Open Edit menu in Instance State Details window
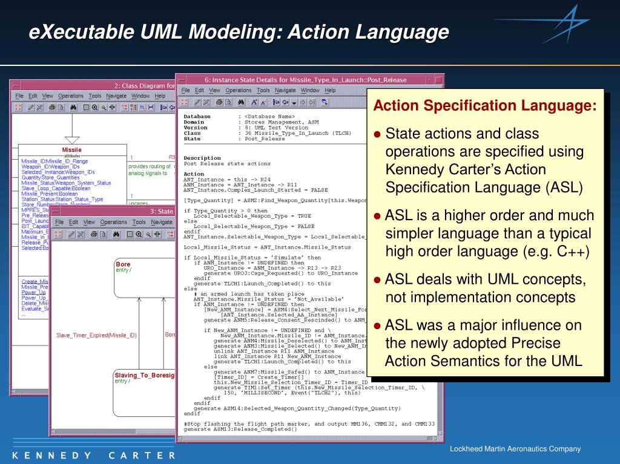Image resolution: width=620 pixels, height=464 pixels. coord(199,90)
